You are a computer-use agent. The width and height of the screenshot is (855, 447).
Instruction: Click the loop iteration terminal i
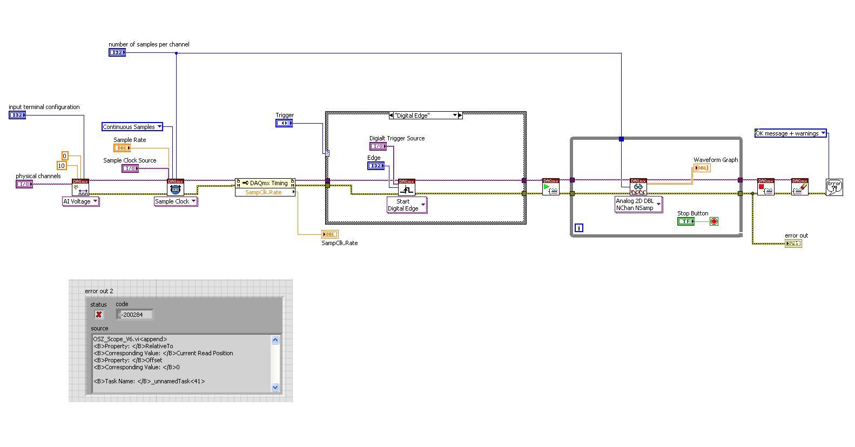[579, 228]
